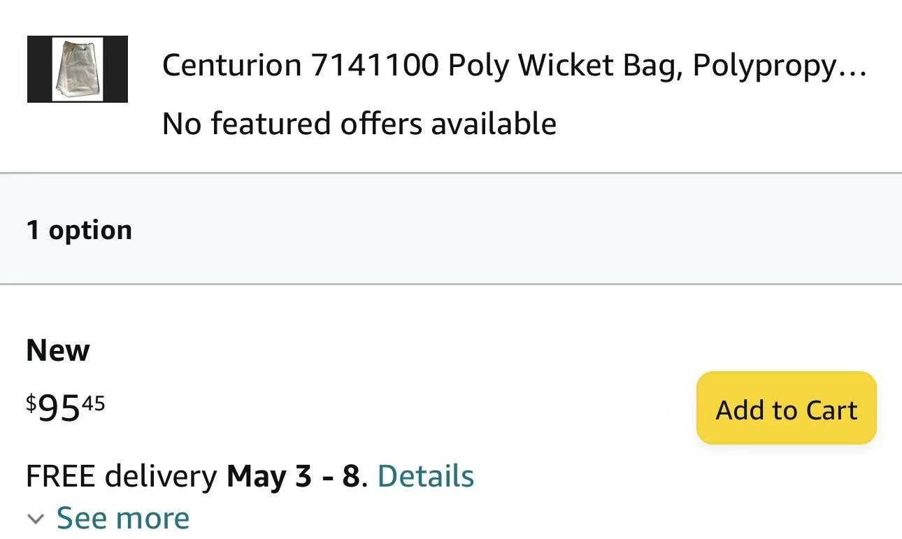Open the Centurion 7141100 Poly Wicket Bag title

click(514, 66)
